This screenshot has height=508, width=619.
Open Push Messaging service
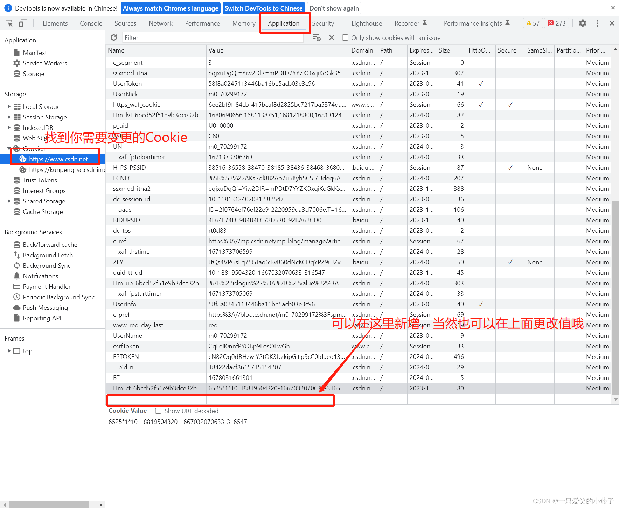(x=45, y=308)
